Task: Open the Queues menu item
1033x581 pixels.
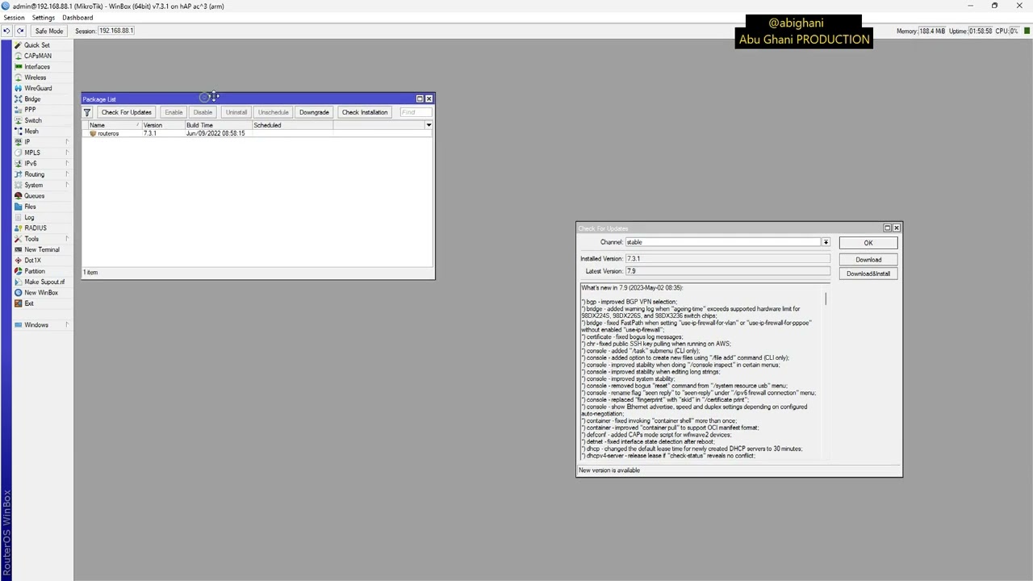Action: pyautogui.click(x=35, y=196)
